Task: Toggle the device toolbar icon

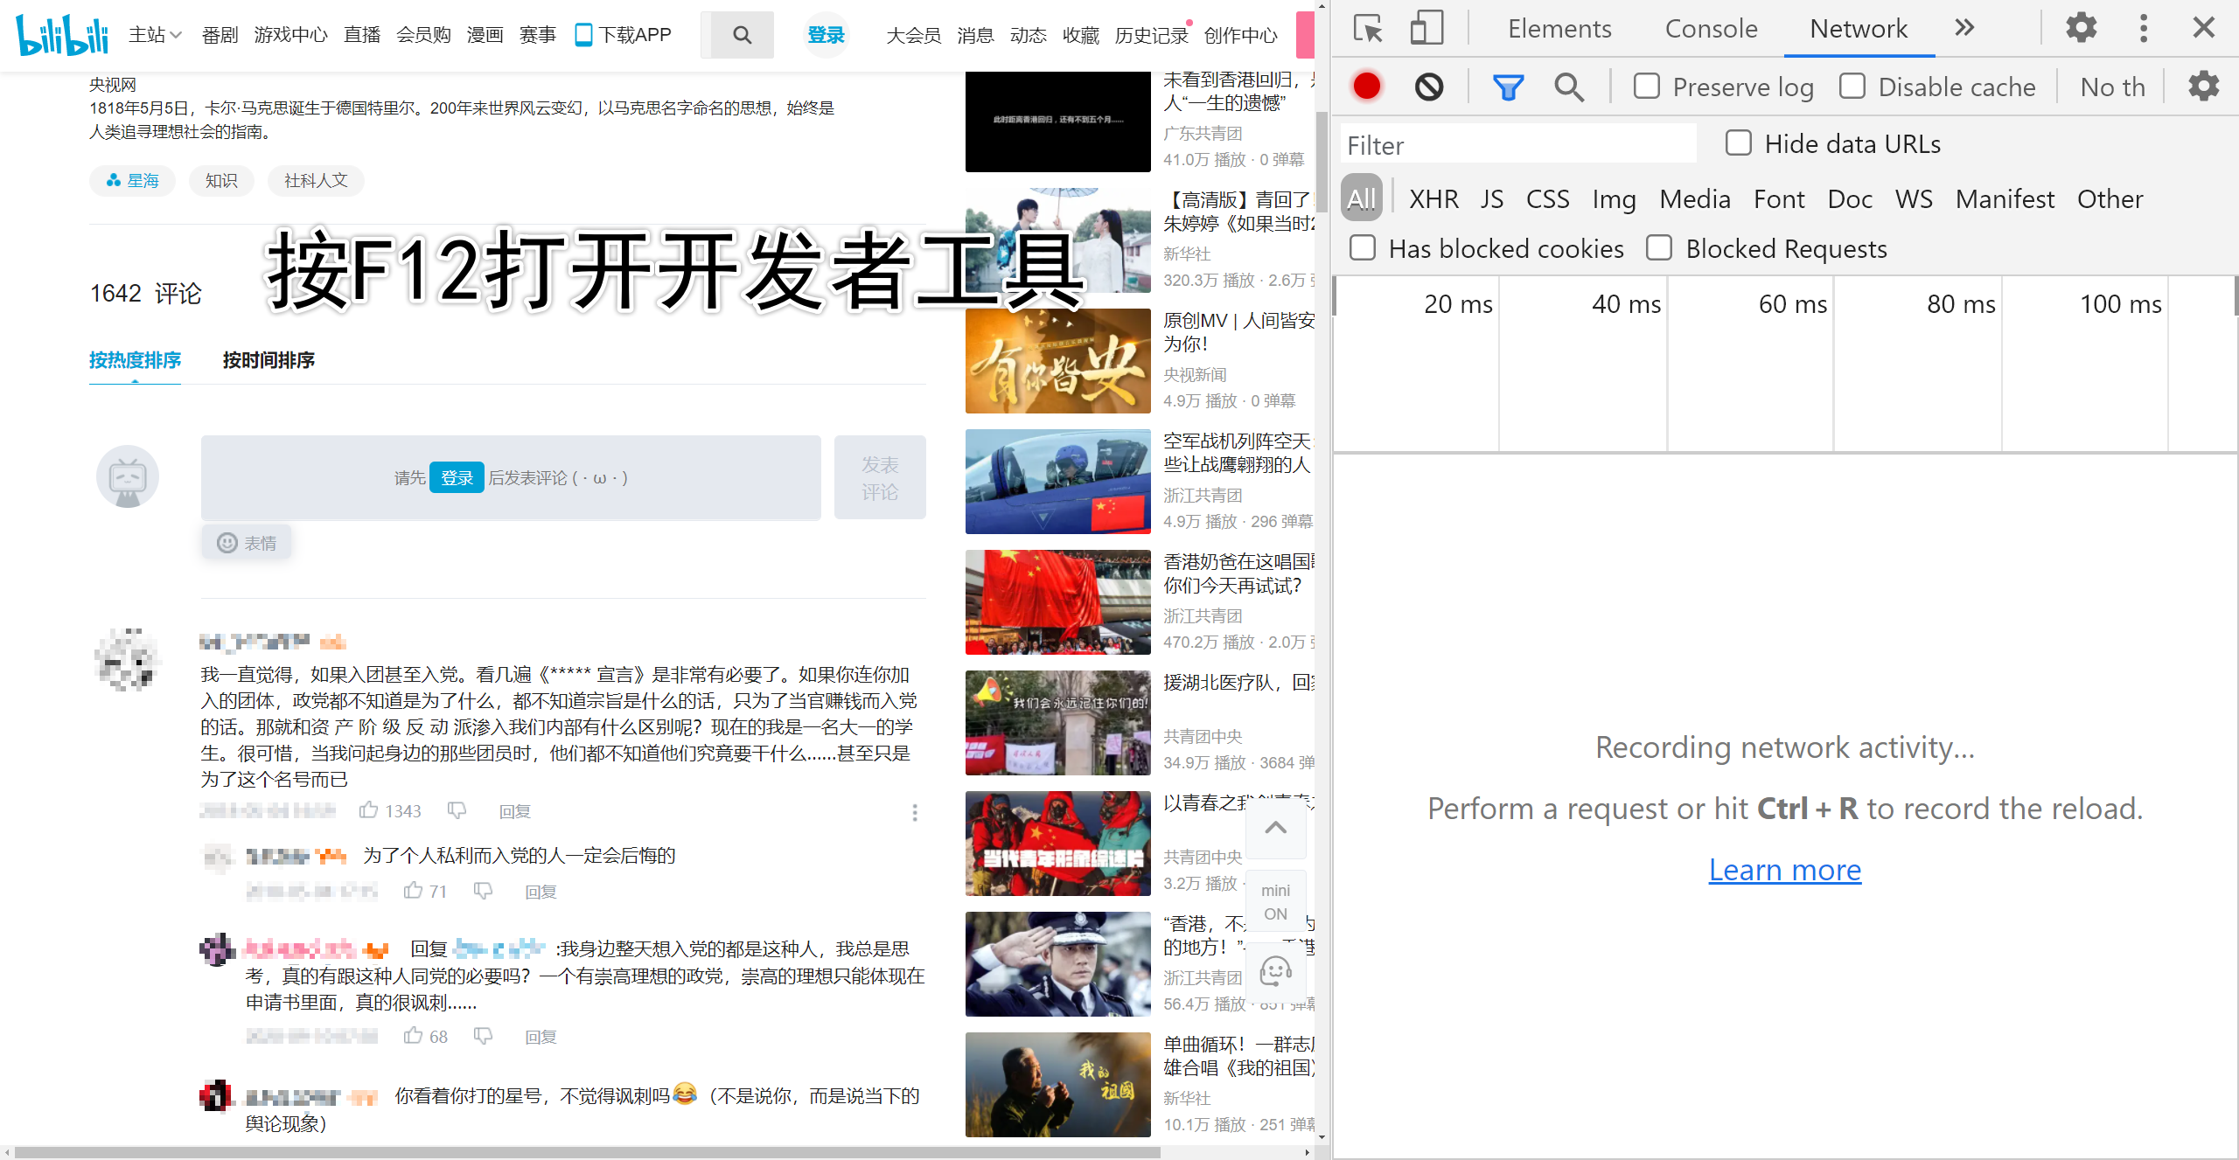Action: [x=1426, y=29]
